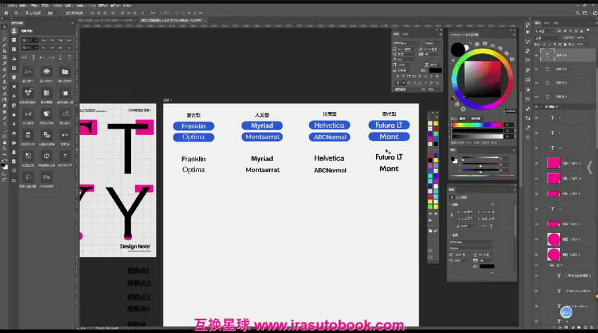Select the CMYK mode tab in color wheel panel
Screen dimensions: 598x333
[x=485, y=143]
